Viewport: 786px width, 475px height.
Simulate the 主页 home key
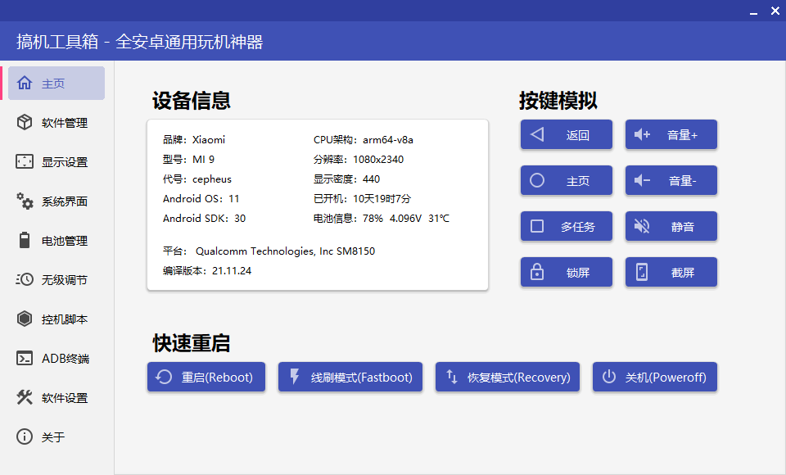pos(566,180)
